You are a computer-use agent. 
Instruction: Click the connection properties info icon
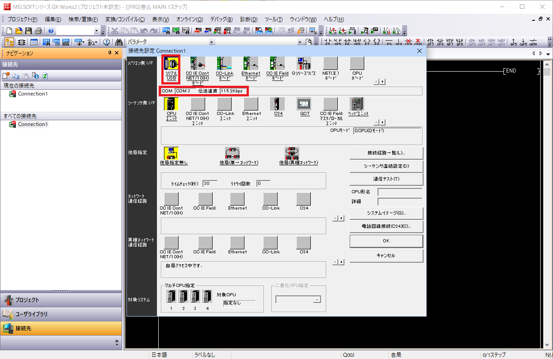click(x=35, y=76)
